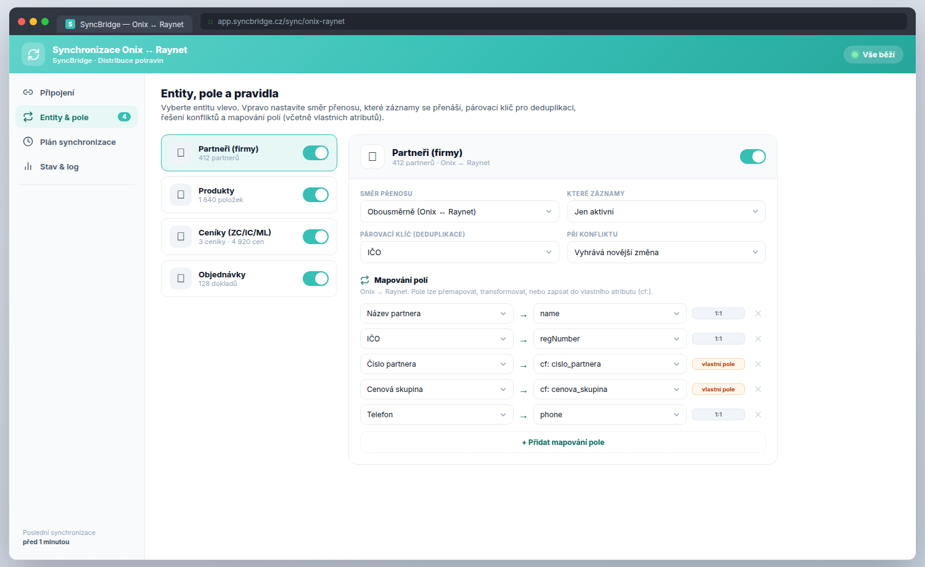Click the sync logo icon in header
This screenshot has height=567, width=925.
(x=33, y=54)
